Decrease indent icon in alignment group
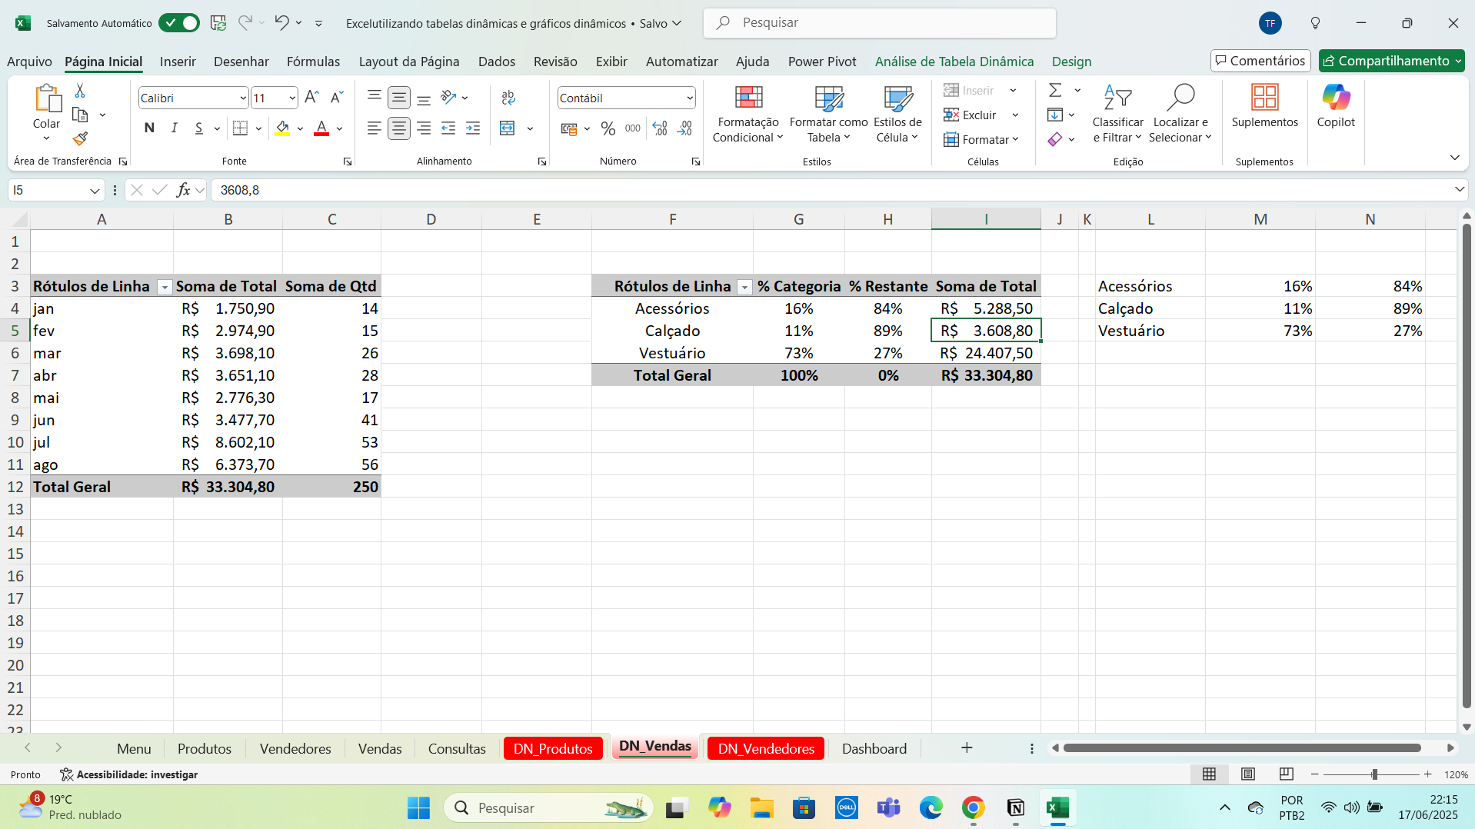1475x829 pixels. 448,128
